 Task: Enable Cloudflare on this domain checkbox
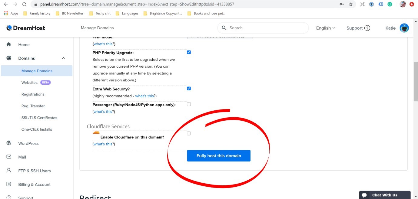[189, 133]
